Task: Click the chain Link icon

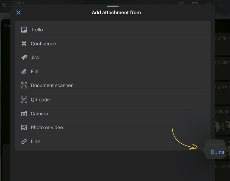Action: point(24,141)
